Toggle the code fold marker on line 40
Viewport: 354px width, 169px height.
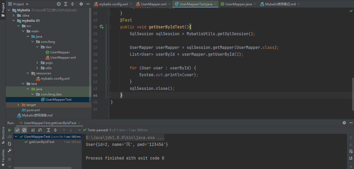pyautogui.click(x=109, y=68)
